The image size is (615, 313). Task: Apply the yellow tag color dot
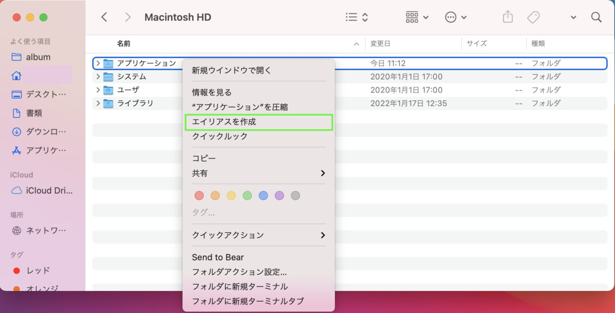click(231, 195)
